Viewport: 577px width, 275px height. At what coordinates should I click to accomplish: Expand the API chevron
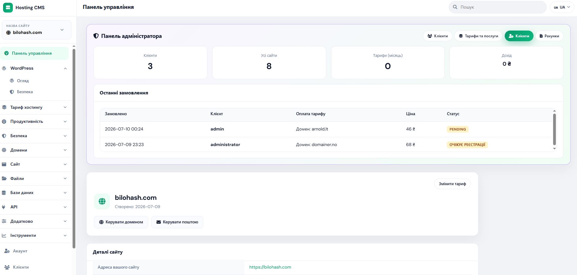[65, 207]
